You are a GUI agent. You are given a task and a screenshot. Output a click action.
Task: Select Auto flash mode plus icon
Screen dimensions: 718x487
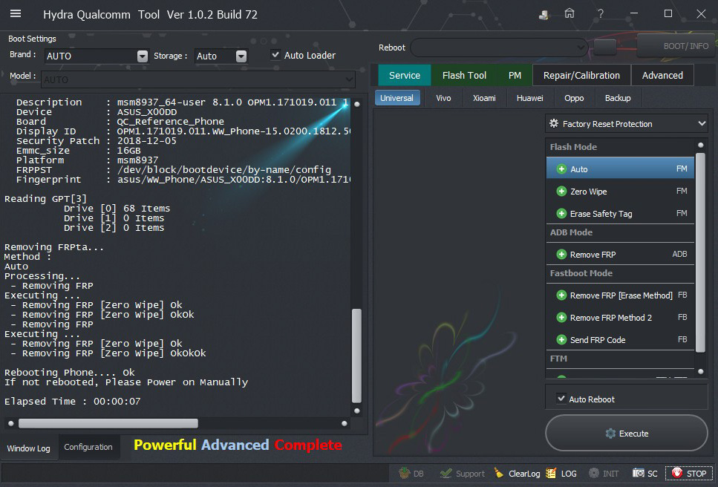(561, 169)
